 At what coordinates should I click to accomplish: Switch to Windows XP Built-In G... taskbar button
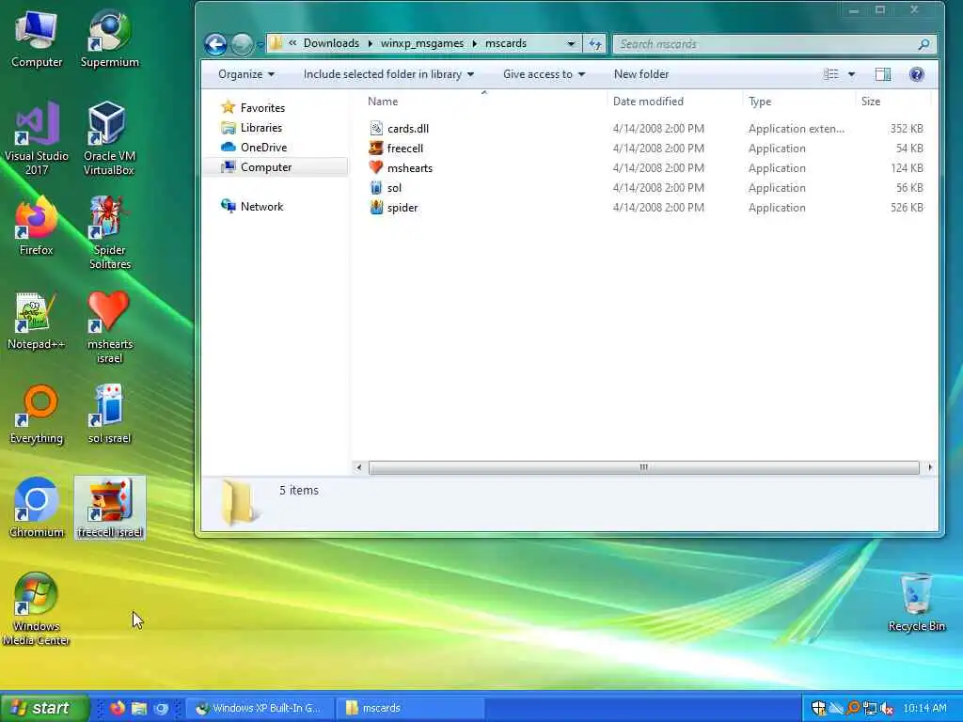click(x=260, y=708)
